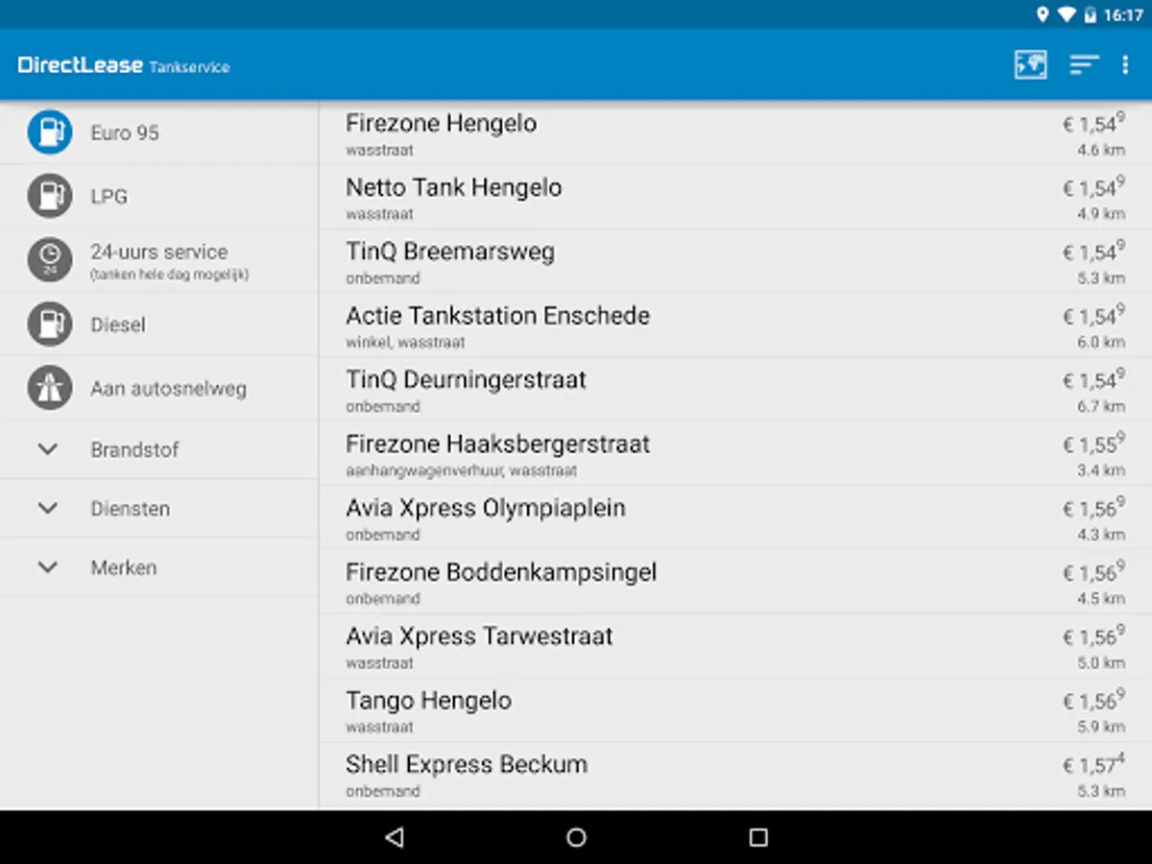Image resolution: width=1152 pixels, height=864 pixels.
Task: Tap the 6.0 km distance of Actie Tankstation
Action: (x=1101, y=342)
